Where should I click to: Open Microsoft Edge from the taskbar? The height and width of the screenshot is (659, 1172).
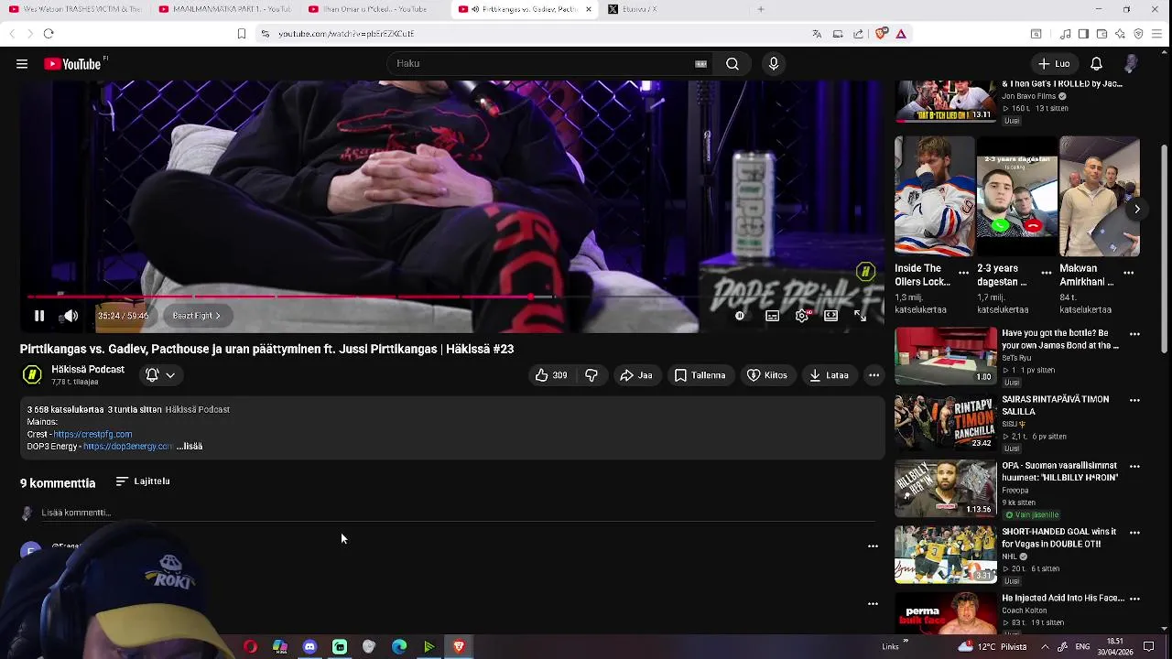point(399,647)
